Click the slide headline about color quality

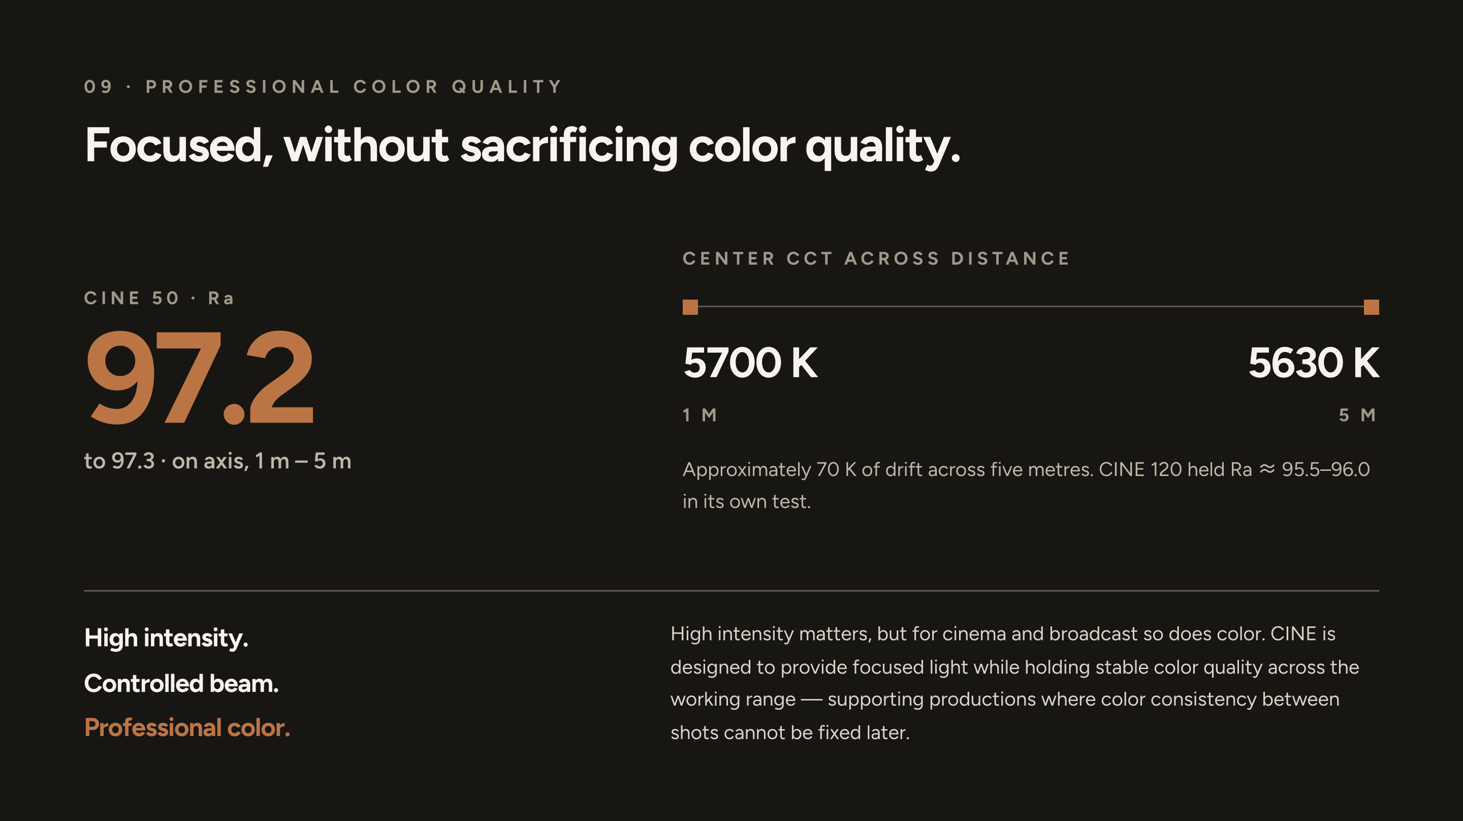[522, 146]
